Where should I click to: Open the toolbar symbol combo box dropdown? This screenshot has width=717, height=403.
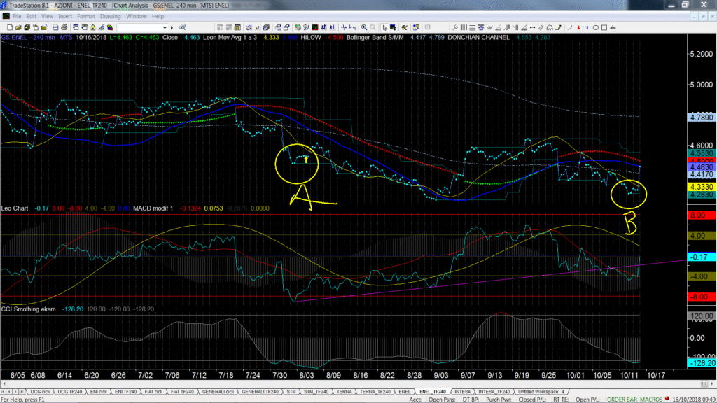165,28
